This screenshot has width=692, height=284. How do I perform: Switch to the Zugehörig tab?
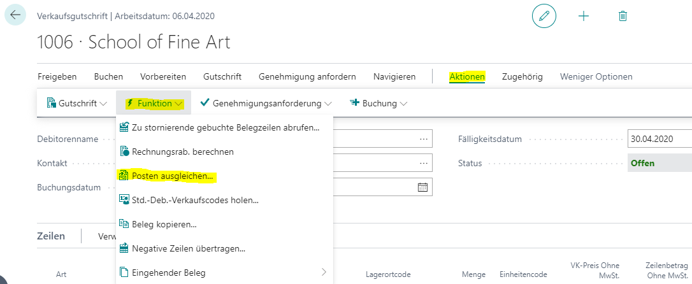coord(522,76)
